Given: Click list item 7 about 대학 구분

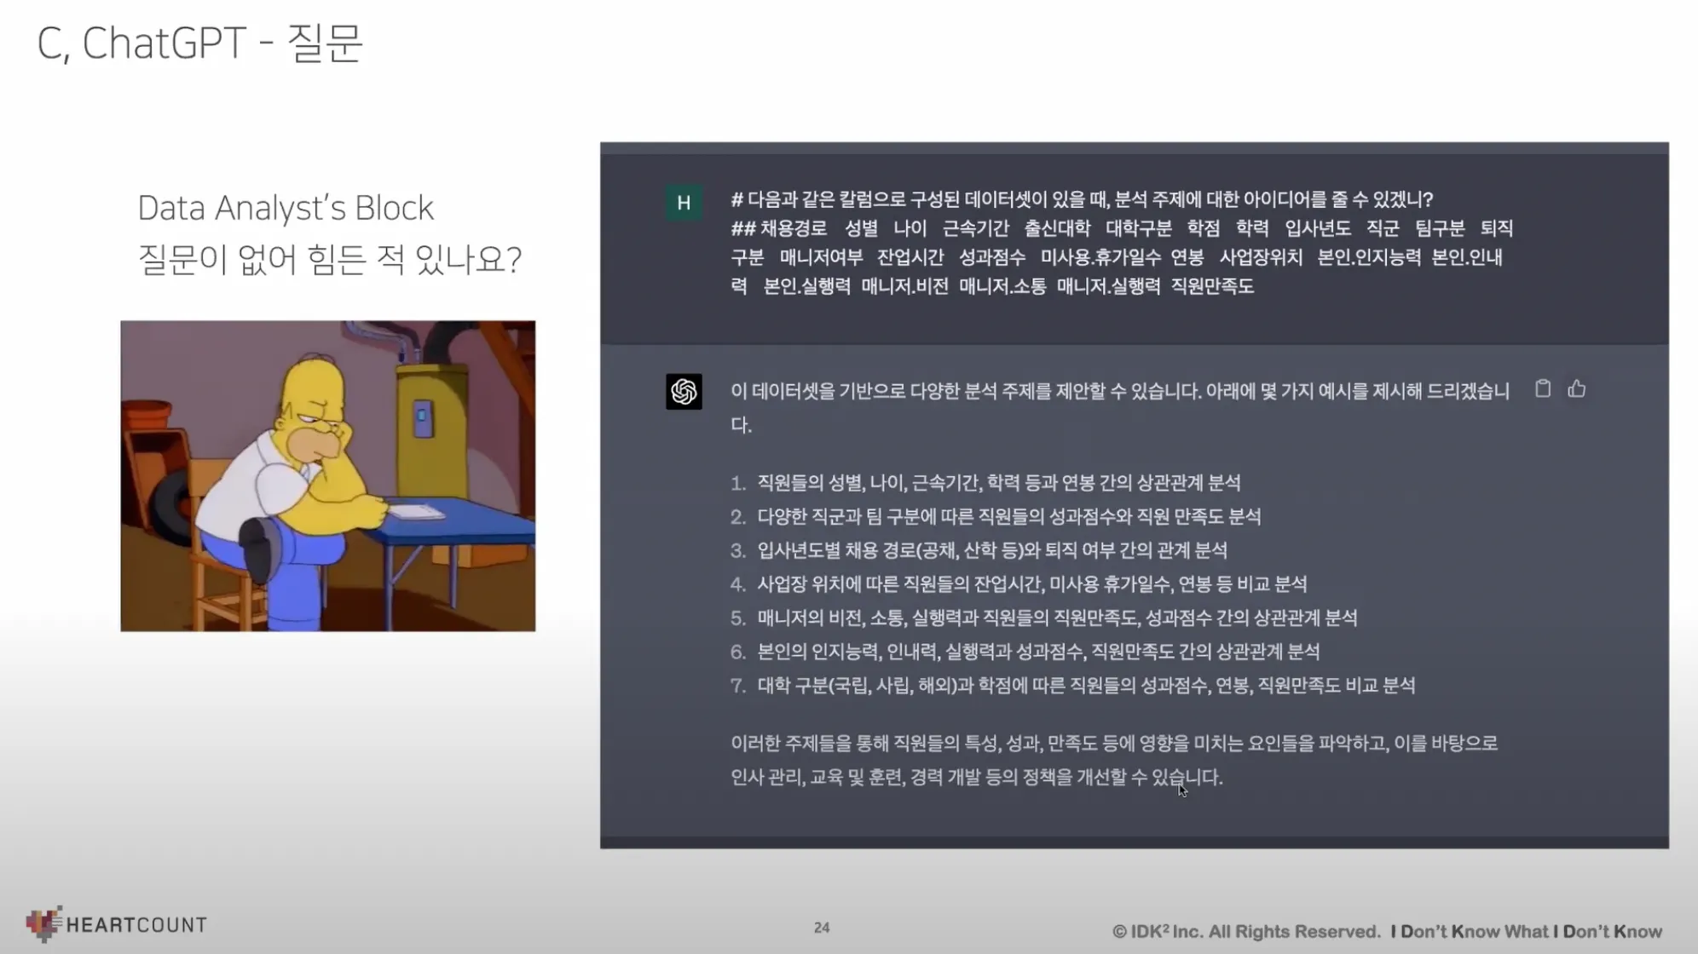Looking at the screenshot, I should 1085,686.
